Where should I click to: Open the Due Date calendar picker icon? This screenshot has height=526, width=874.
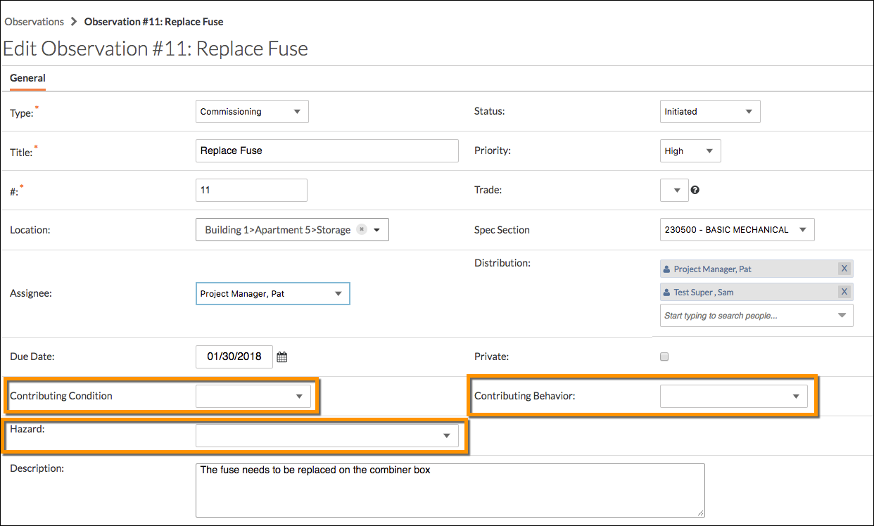click(x=281, y=357)
